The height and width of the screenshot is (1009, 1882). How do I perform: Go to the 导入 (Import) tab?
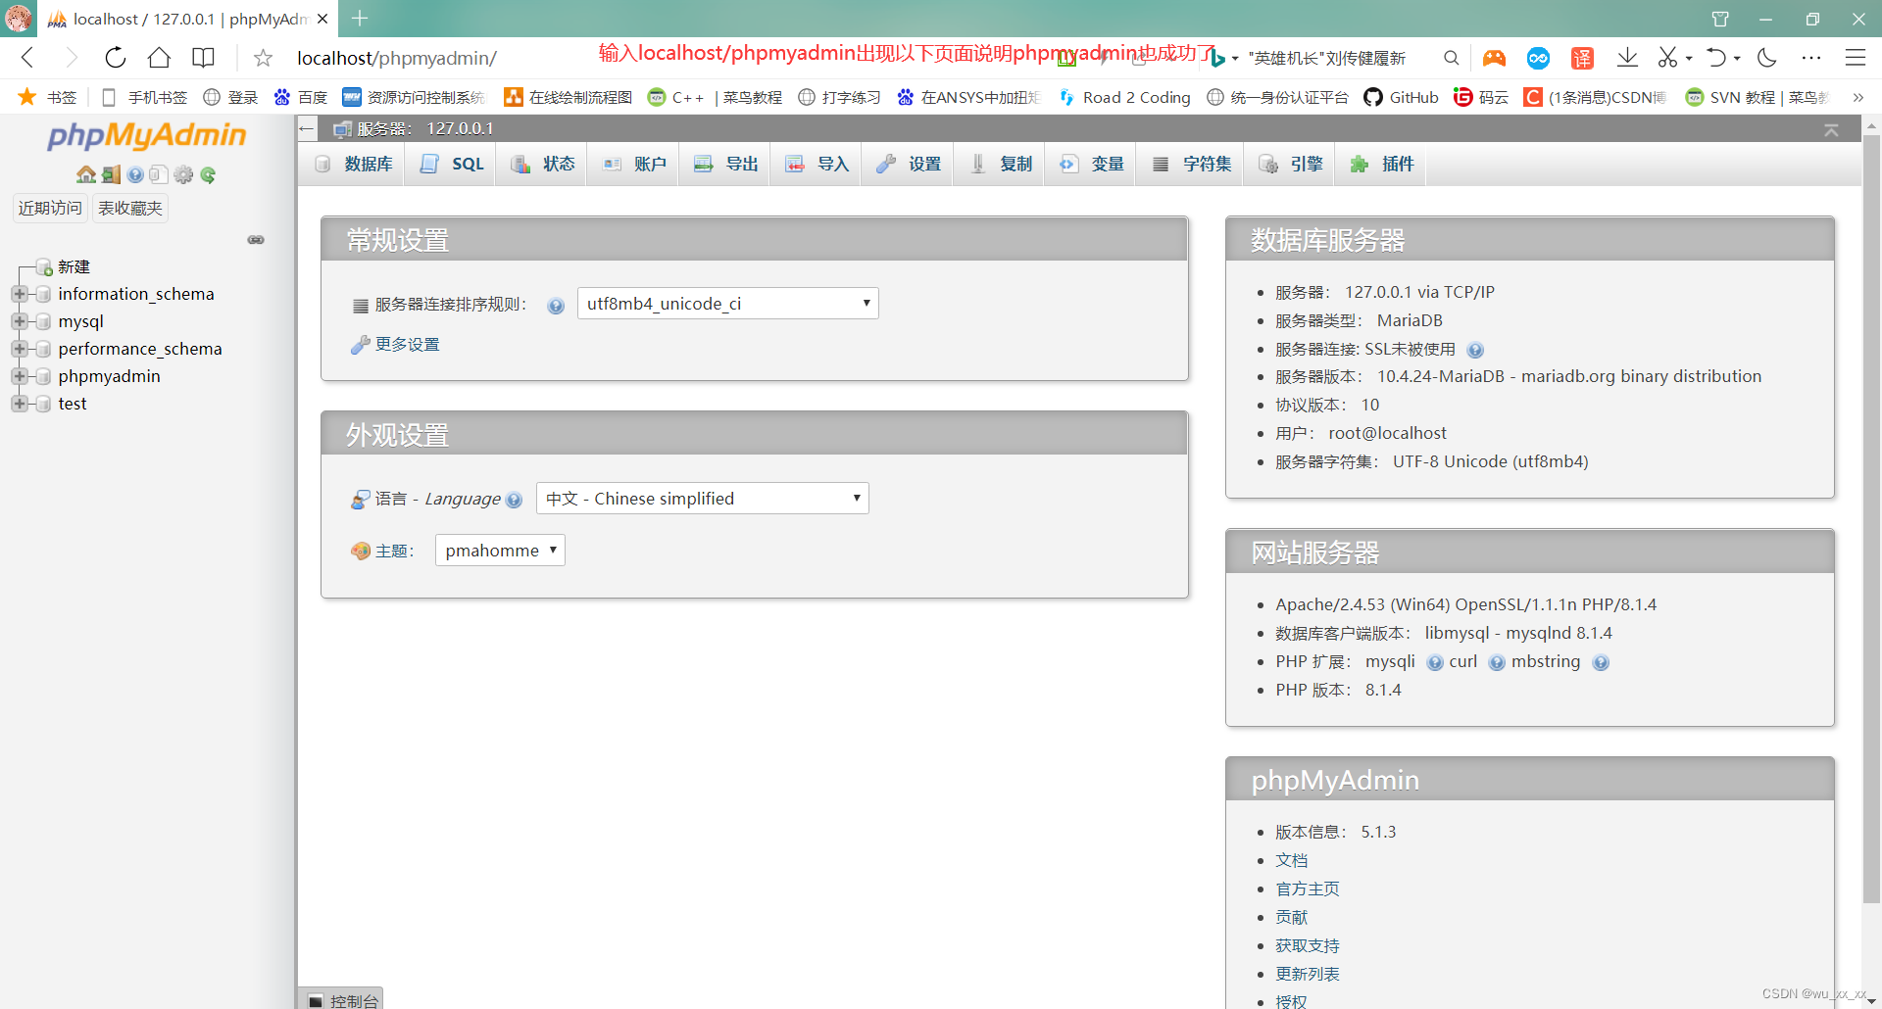816,164
